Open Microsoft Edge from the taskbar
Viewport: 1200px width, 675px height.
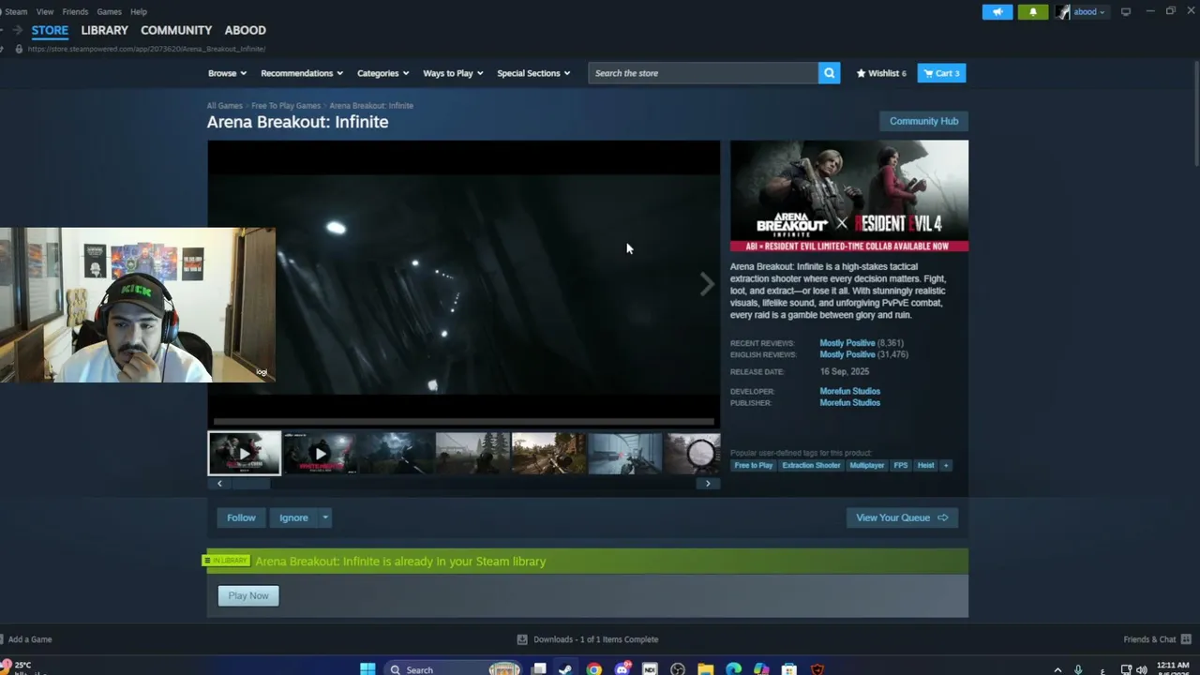pyautogui.click(x=733, y=669)
